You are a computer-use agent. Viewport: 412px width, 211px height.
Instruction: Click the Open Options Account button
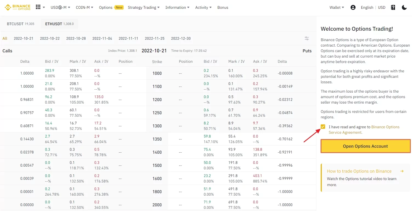tap(365, 146)
